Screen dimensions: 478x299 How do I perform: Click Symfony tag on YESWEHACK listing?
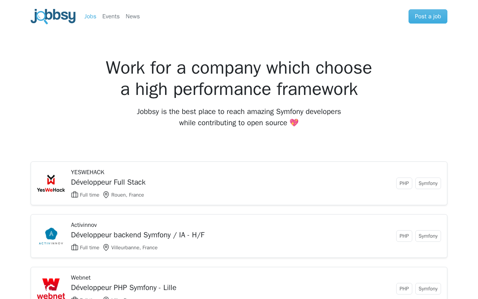pyautogui.click(x=428, y=184)
